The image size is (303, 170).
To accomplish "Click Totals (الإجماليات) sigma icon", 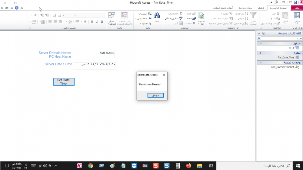I will 181,14.
